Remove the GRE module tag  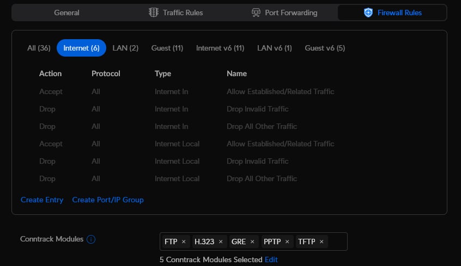tap(252, 242)
